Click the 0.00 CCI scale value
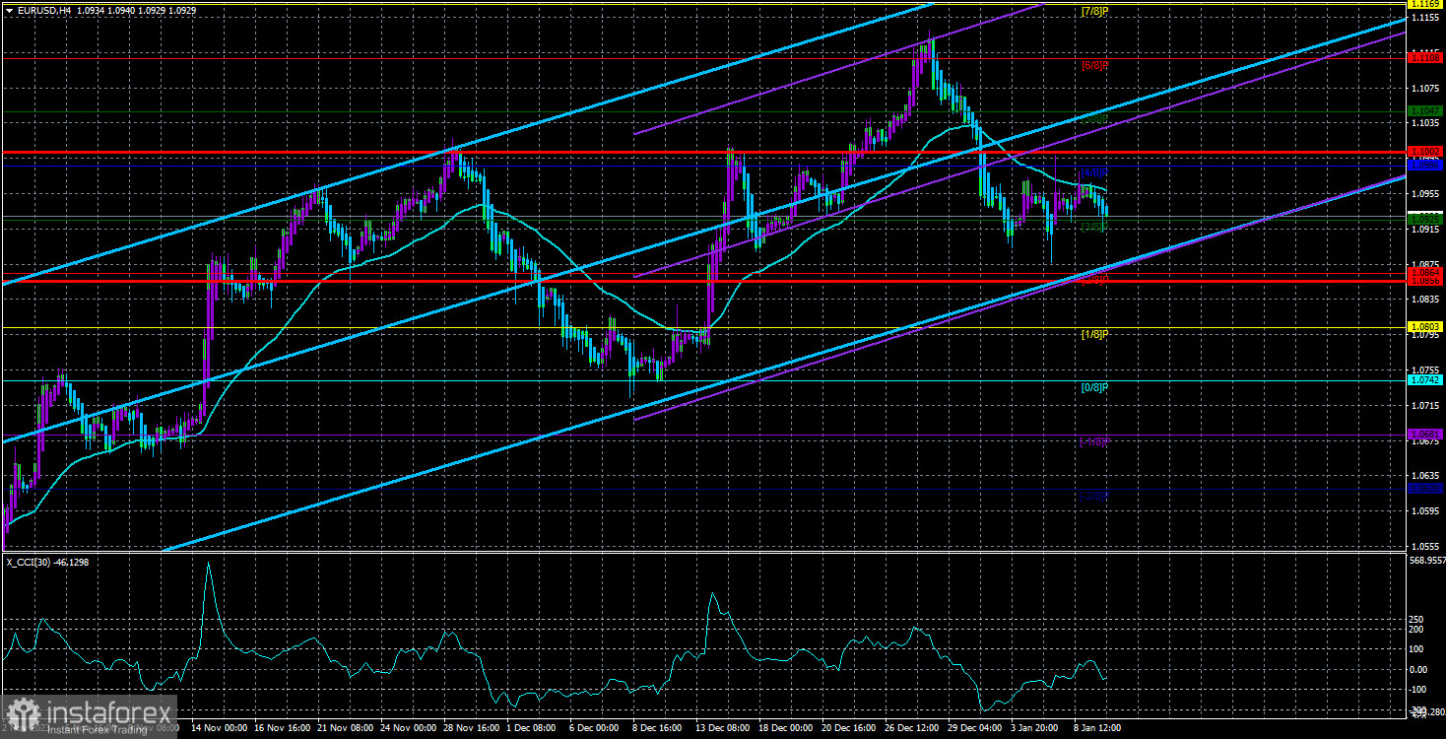Image resolution: width=1446 pixels, height=739 pixels. 1419,669
